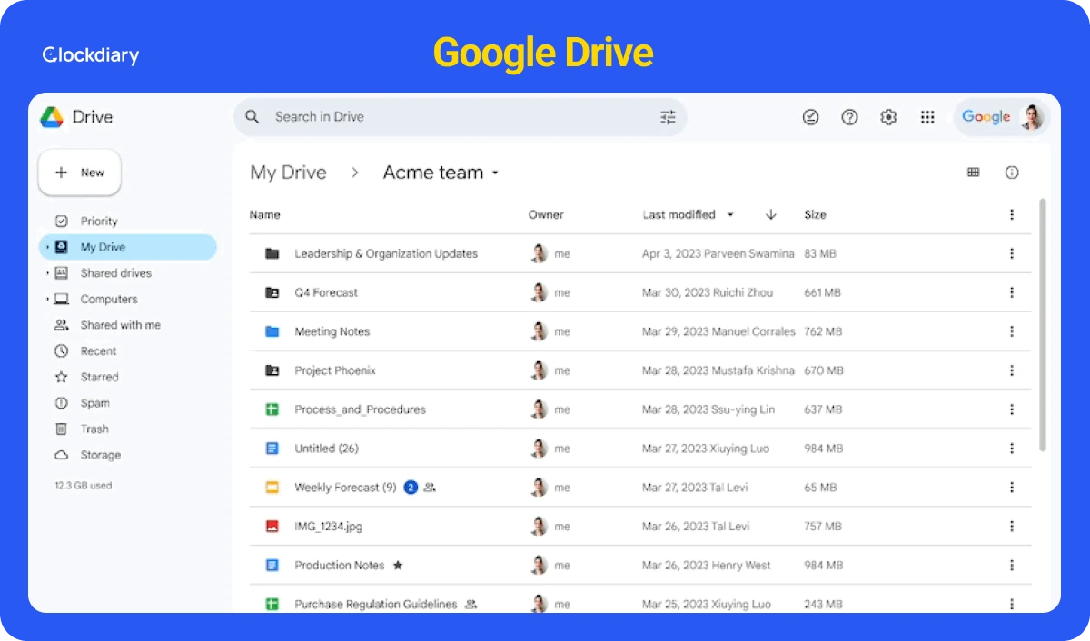Switch to grid layout view icon
Screen dimensions: 1090x641
click(x=974, y=173)
